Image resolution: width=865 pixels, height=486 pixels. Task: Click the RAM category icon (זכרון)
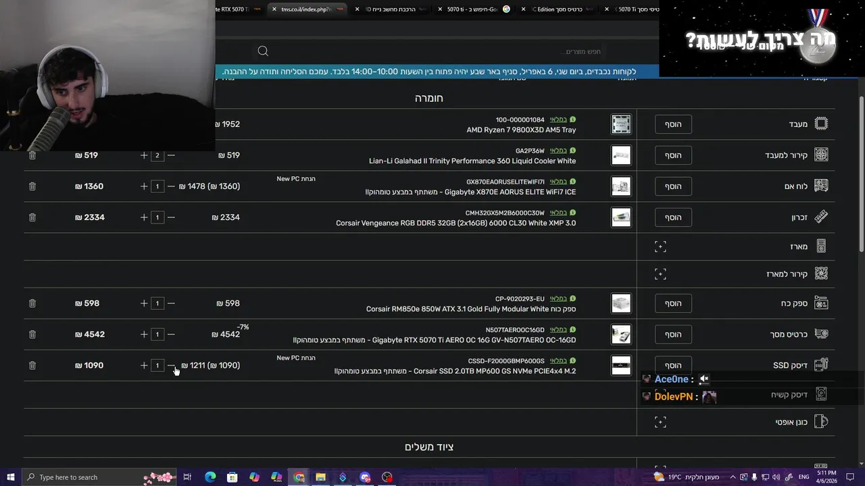(x=821, y=217)
